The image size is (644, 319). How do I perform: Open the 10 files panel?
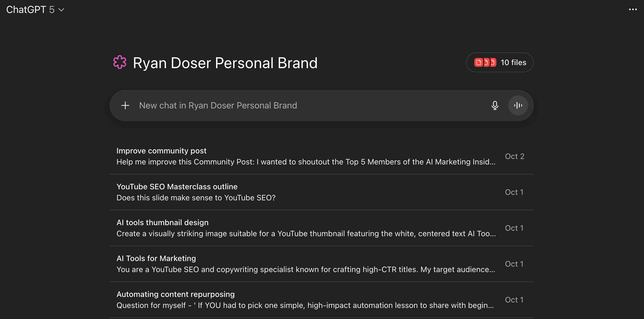513,62
